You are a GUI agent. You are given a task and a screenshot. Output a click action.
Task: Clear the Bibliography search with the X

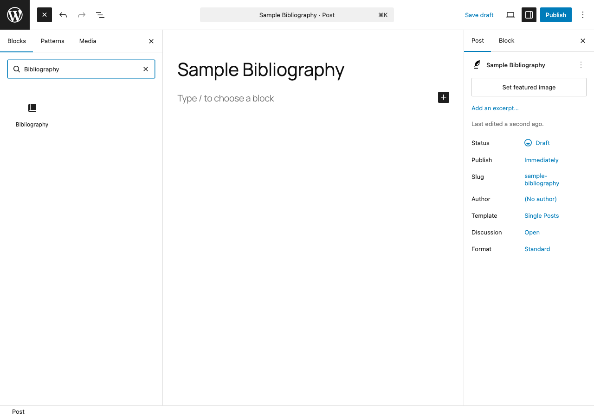145,69
